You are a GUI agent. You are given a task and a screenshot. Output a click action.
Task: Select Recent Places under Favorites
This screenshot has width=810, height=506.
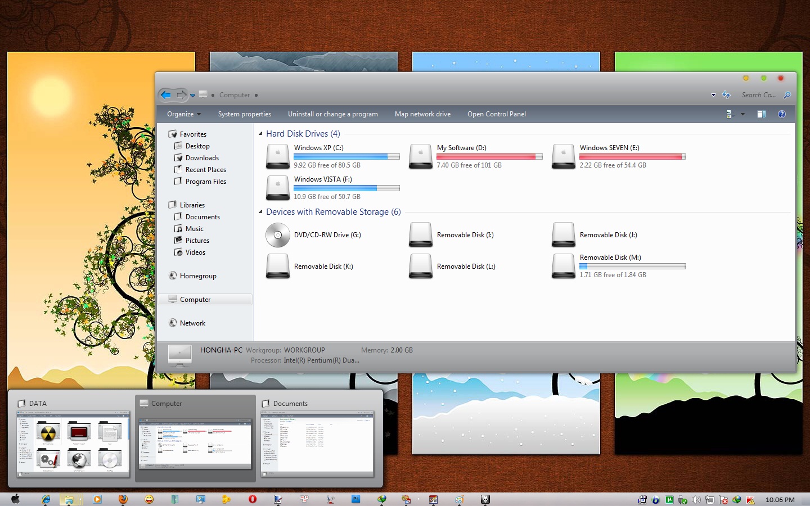tap(206, 170)
